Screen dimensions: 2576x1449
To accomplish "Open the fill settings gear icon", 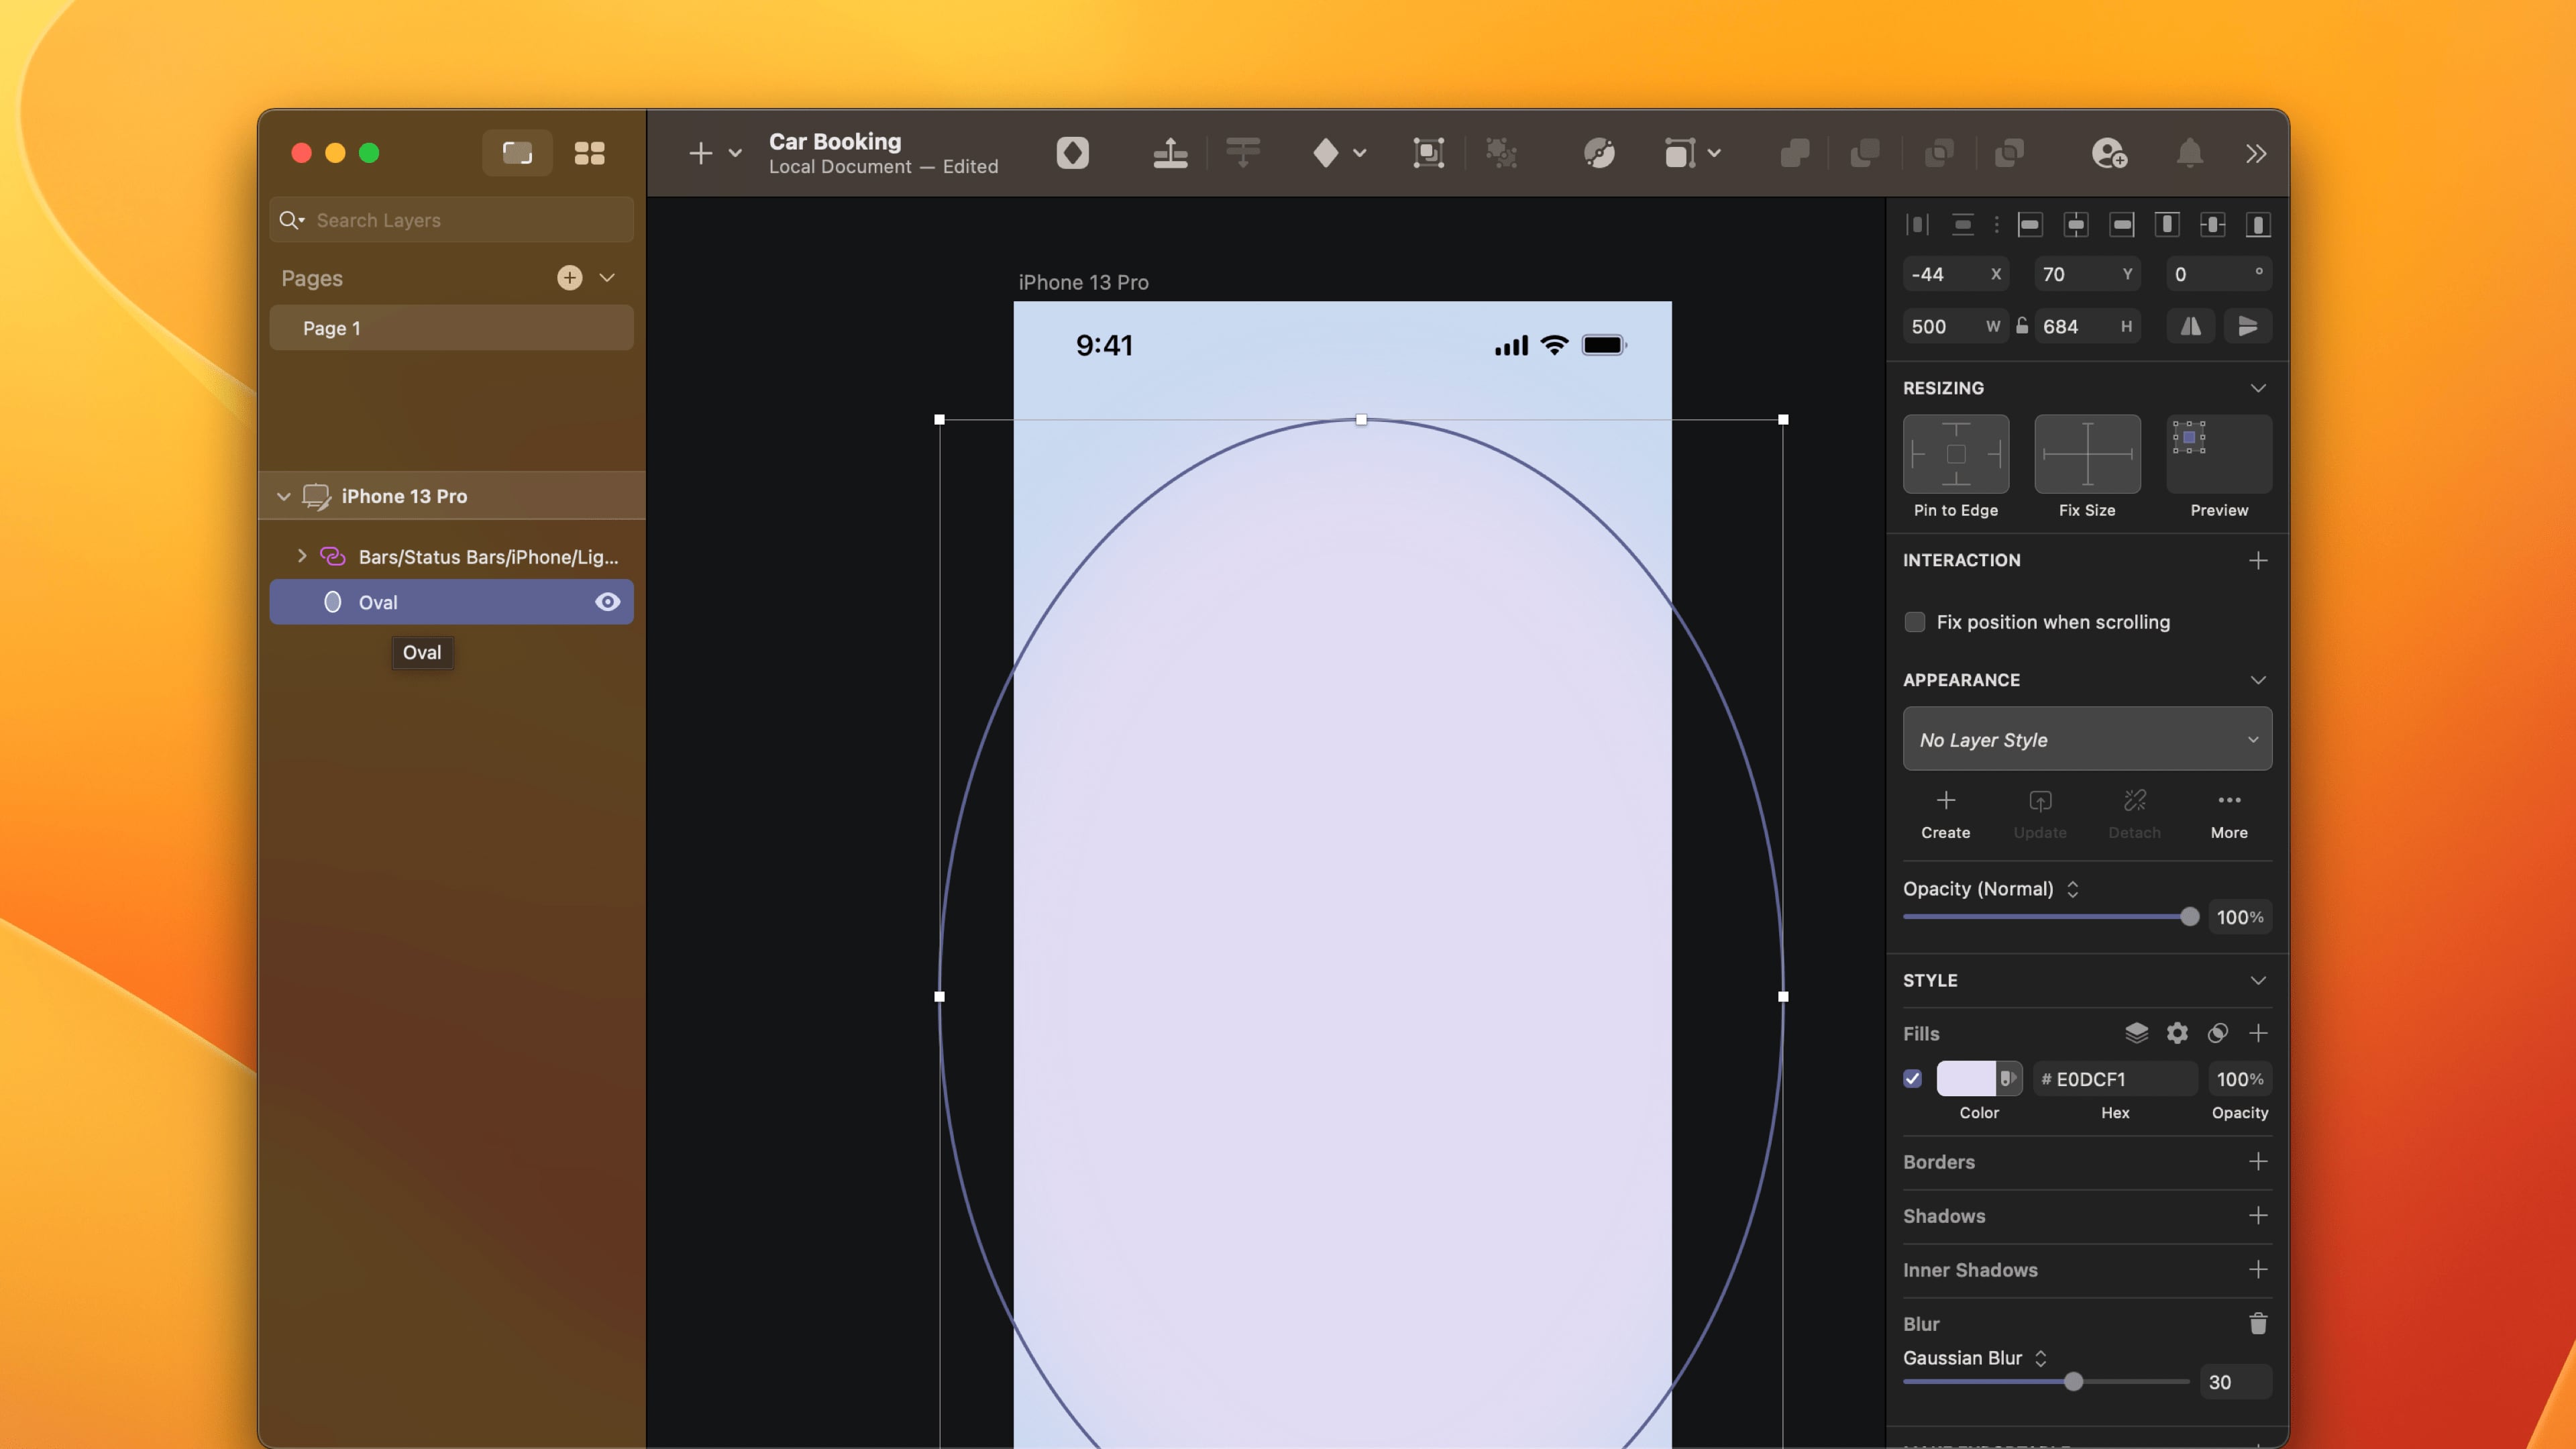I will pos(2177,1033).
